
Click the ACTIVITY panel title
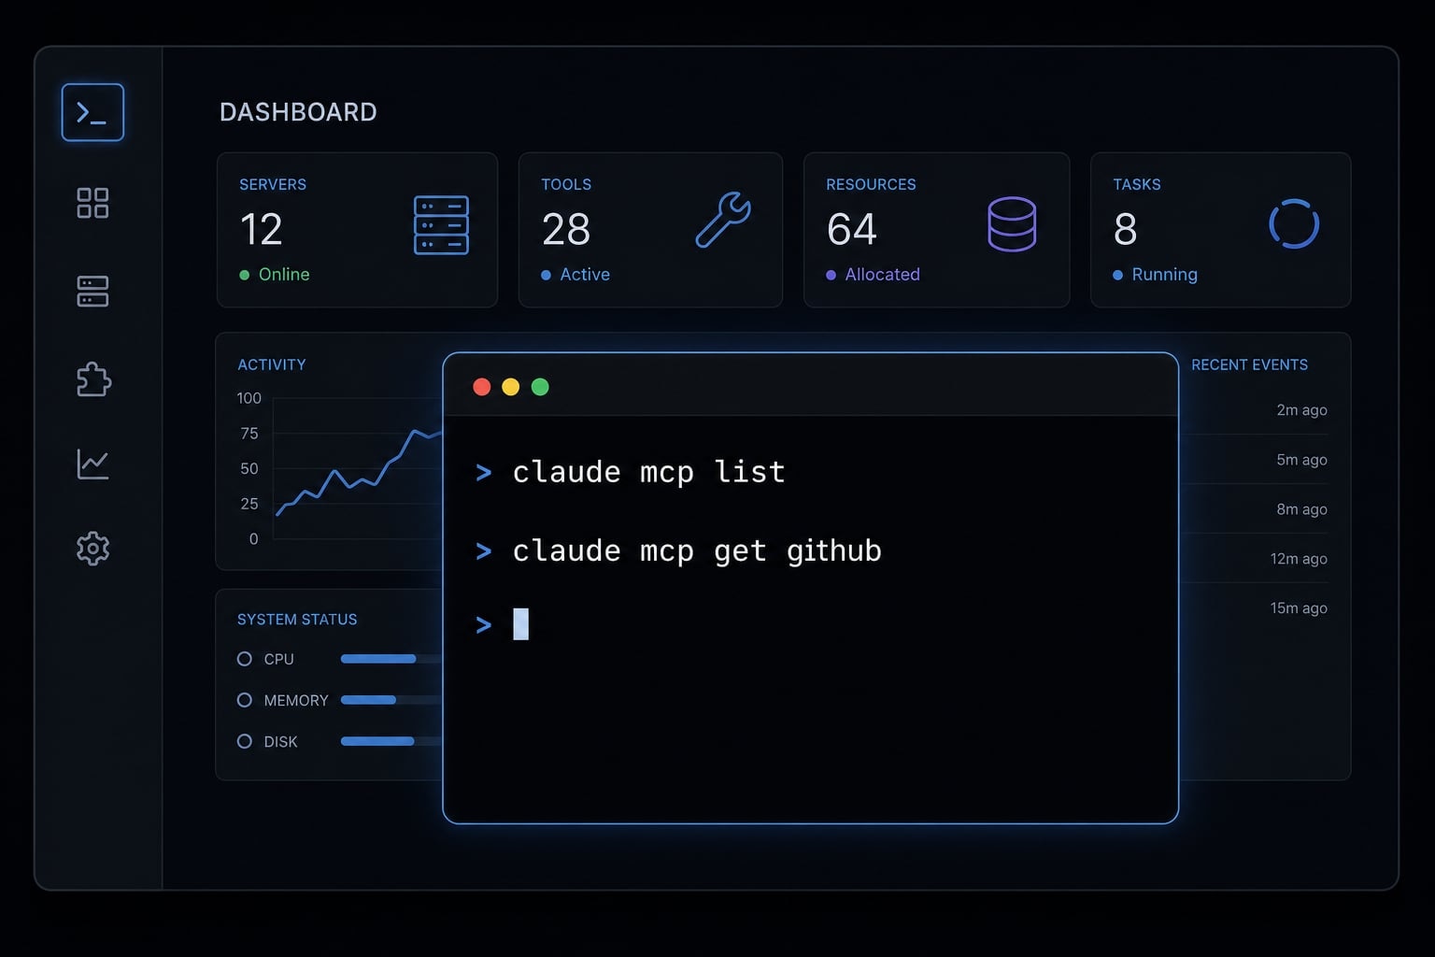[x=272, y=364]
